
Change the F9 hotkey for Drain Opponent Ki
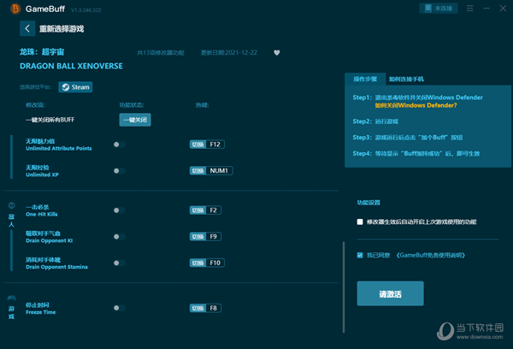click(x=205, y=236)
